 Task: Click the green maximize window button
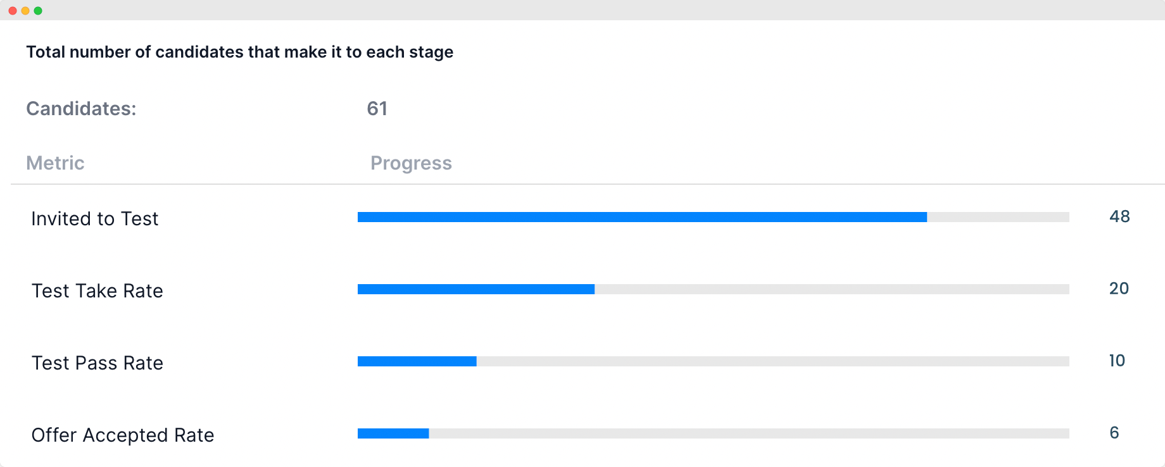click(x=38, y=11)
